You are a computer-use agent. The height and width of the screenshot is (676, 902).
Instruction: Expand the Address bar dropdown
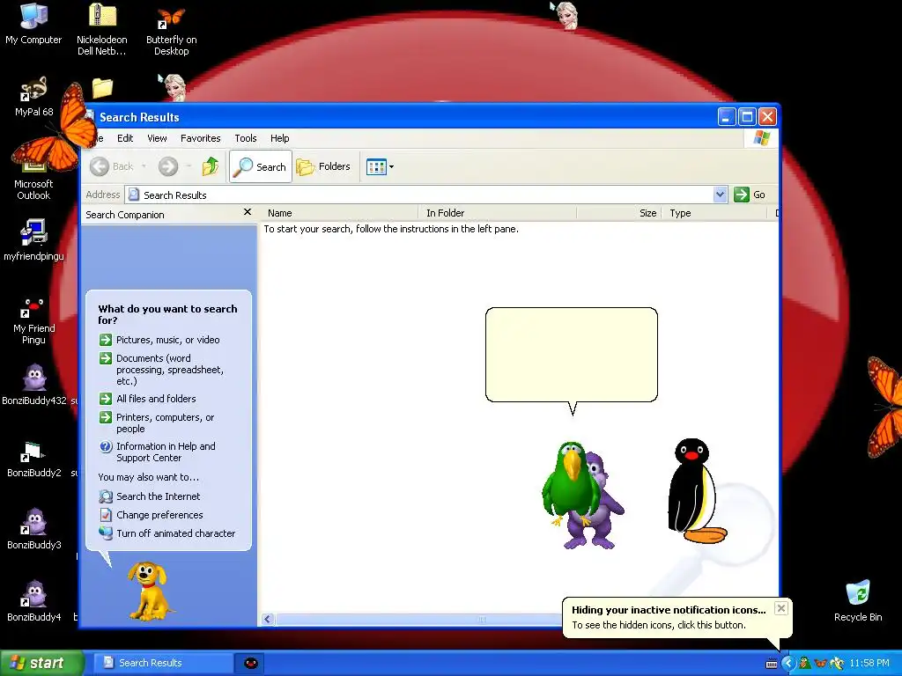click(720, 195)
